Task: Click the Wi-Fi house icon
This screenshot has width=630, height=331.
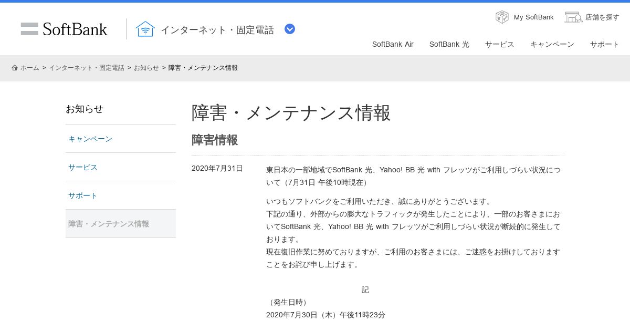Action: click(x=145, y=29)
